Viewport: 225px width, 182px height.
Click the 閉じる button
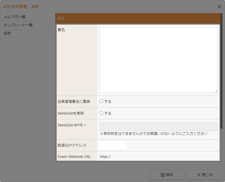[x=204, y=175]
